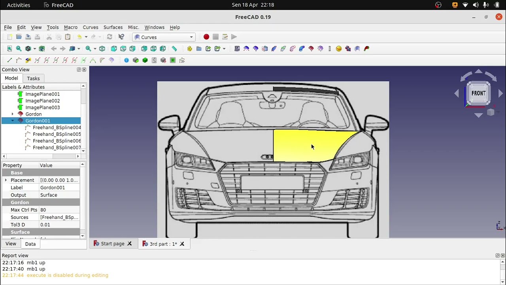This screenshot has width=506, height=285.
Task: Click the green grid array icon
Action: coord(173,60)
